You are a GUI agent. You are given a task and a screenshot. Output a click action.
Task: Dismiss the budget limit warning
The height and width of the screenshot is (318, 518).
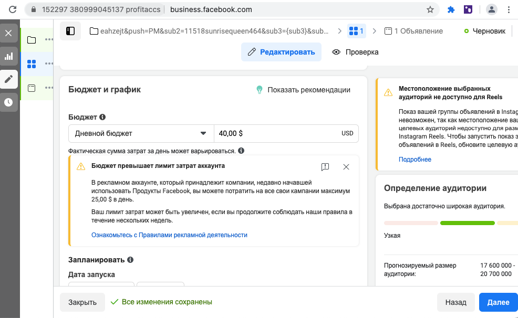point(346,167)
